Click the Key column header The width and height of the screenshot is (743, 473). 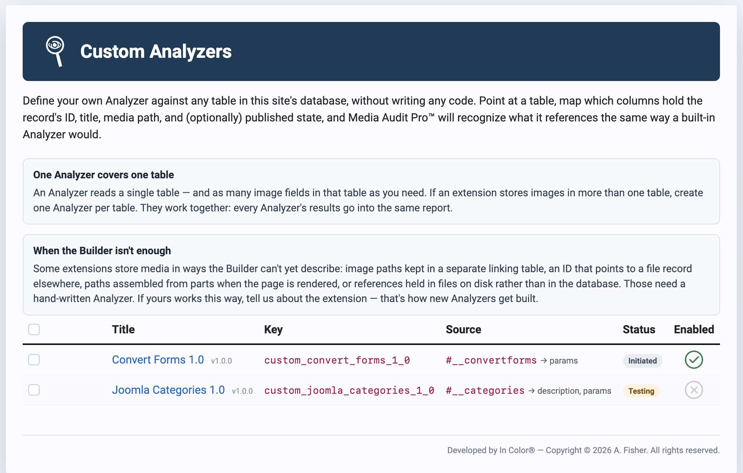273,329
